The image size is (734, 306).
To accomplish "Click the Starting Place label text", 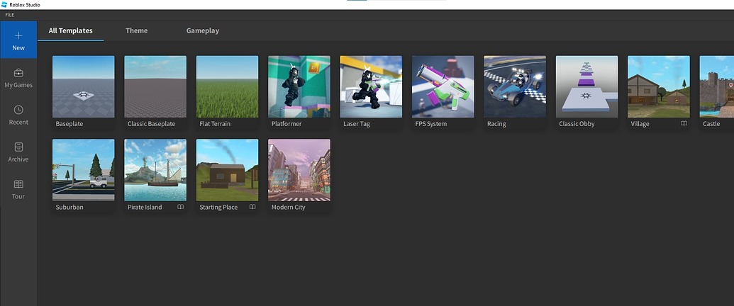I will (218, 208).
